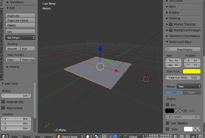Switch to the Physics tab
Image resolution: width=205 pixels, height=138 pixels.
coord(2,50)
